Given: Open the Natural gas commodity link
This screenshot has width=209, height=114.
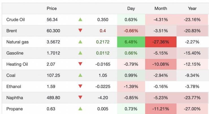Looking at the screenshot, I should coord(18,42).
